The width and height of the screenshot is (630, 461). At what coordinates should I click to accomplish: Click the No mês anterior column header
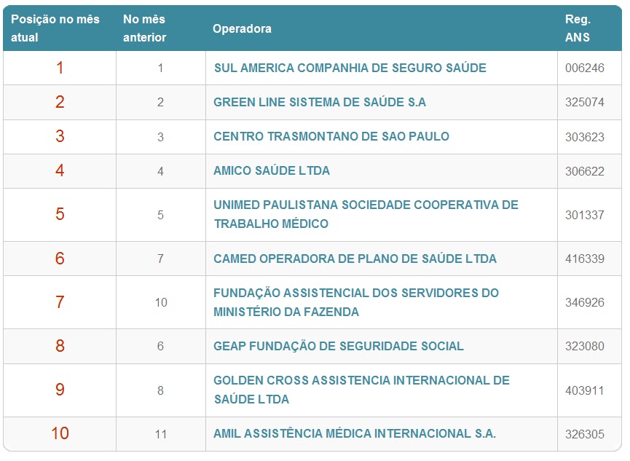click(x=145, y=28)
